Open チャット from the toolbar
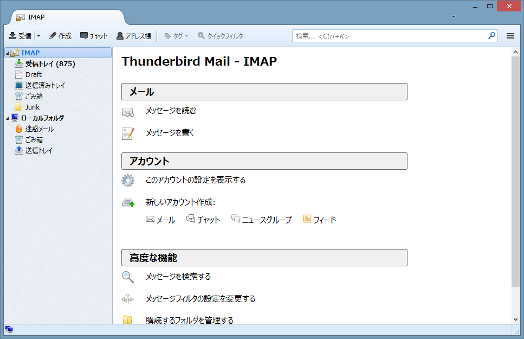 click(x=94, y=36)
